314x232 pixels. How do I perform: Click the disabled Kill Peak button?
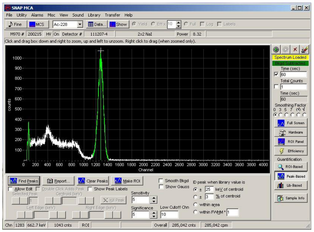click(113, 200)
